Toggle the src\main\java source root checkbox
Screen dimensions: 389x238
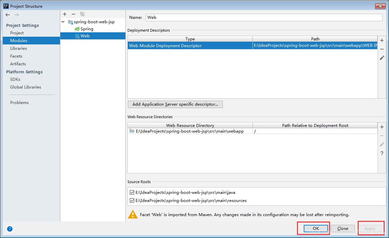coord(132,193)
